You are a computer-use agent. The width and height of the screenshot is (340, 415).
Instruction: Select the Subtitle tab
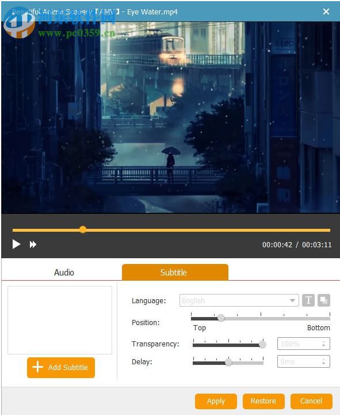point(175,272)
